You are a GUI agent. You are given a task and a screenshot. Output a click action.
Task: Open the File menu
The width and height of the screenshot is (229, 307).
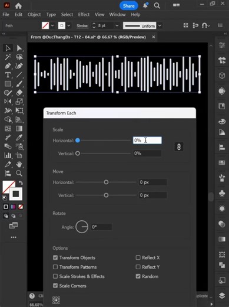[6, 15]
